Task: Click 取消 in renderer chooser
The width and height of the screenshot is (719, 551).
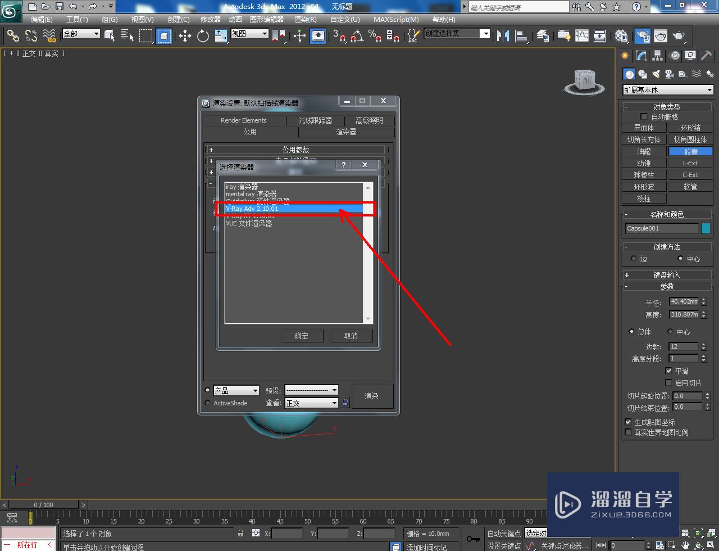Action: click(351, 336)
